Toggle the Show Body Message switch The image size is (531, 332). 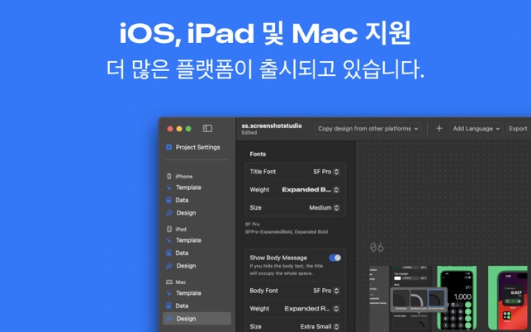335,258
